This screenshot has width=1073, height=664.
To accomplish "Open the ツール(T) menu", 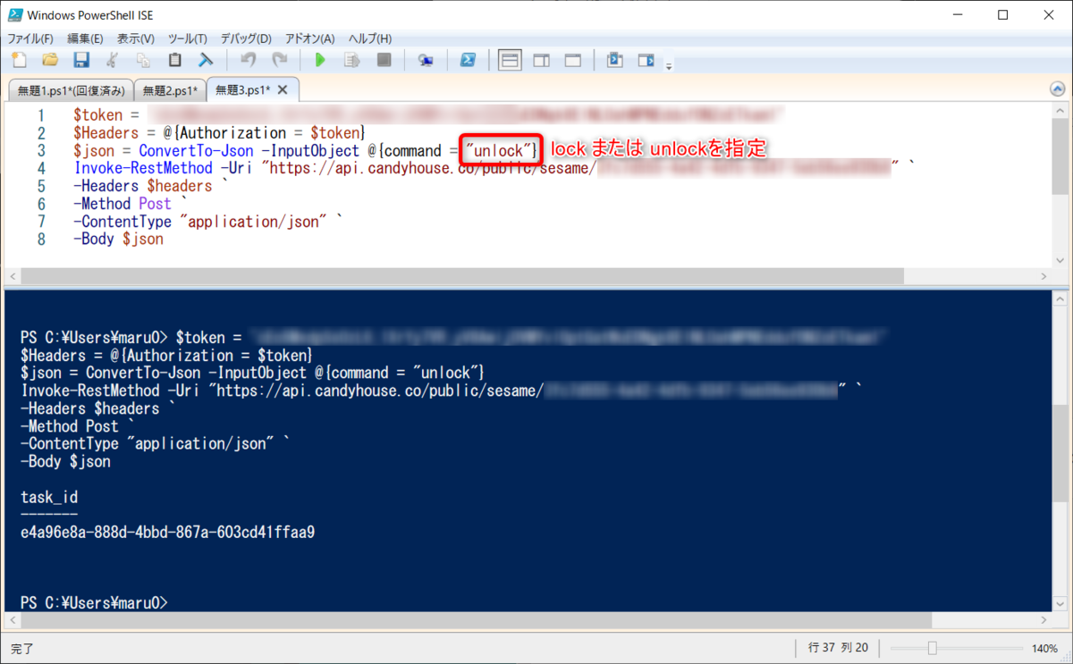I will coord(187,38).
